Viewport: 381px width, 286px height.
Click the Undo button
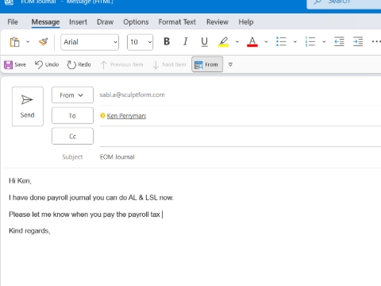pos(47,64)
